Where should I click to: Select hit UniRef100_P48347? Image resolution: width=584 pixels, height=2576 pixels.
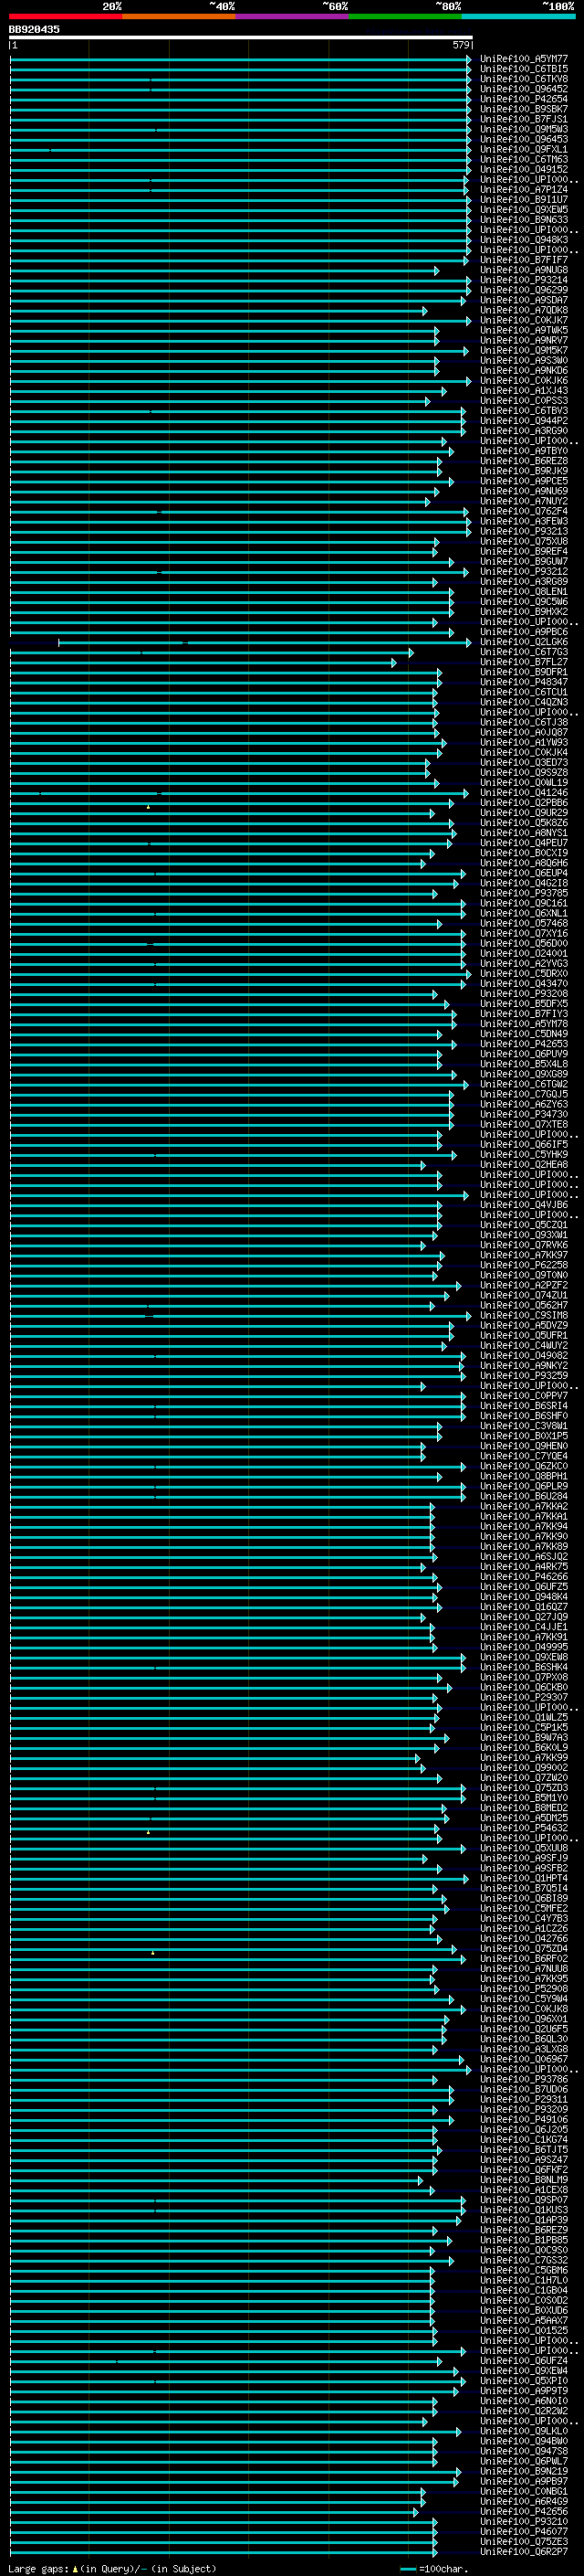tap(524, 682)
